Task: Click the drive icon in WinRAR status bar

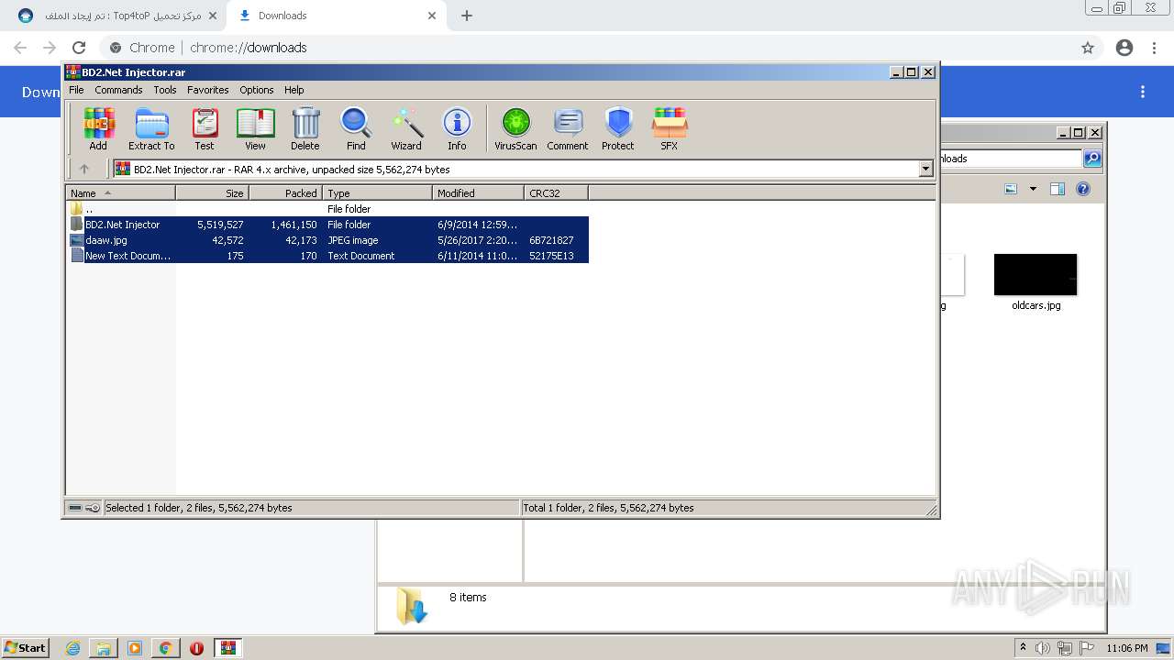Action: pos(75,508)
